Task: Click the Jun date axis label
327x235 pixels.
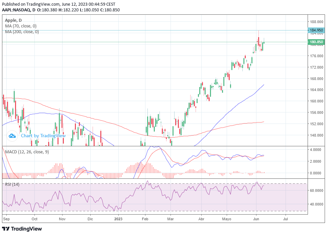Action: (256, 219)
